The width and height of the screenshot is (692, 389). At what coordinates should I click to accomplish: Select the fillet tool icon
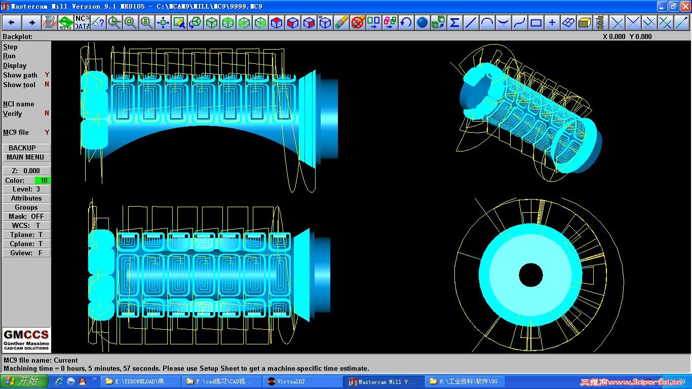[x=504, y=23]
